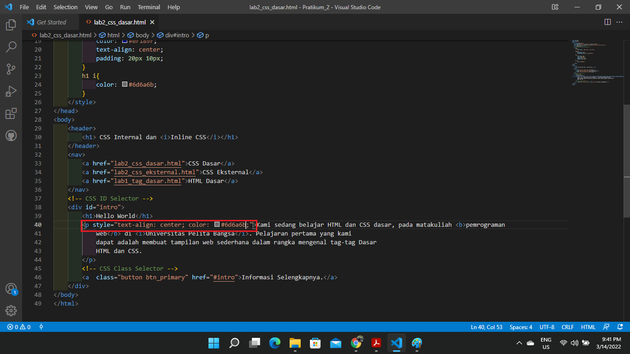
Task: Click the volume icon in system tray
Action: 574,343
